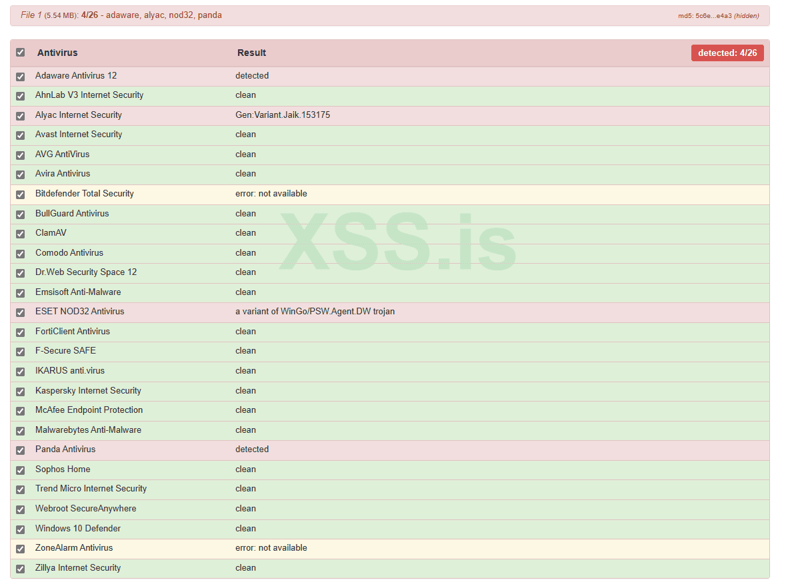Screen dimensions: 794x588
Task: Click the 'Dr.Web Security Space 12' name
Action: 86,272
